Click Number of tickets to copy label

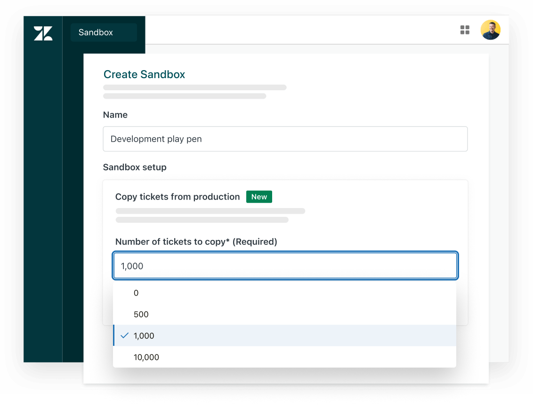coord(196,242)
